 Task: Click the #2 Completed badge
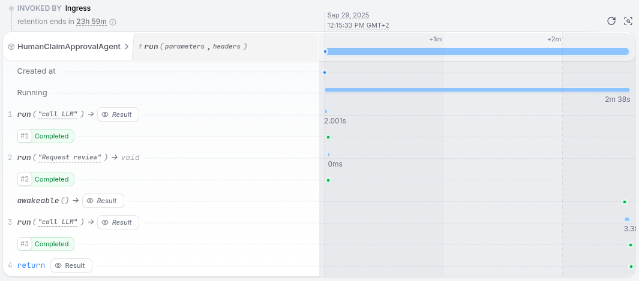[x=46, y=179]
